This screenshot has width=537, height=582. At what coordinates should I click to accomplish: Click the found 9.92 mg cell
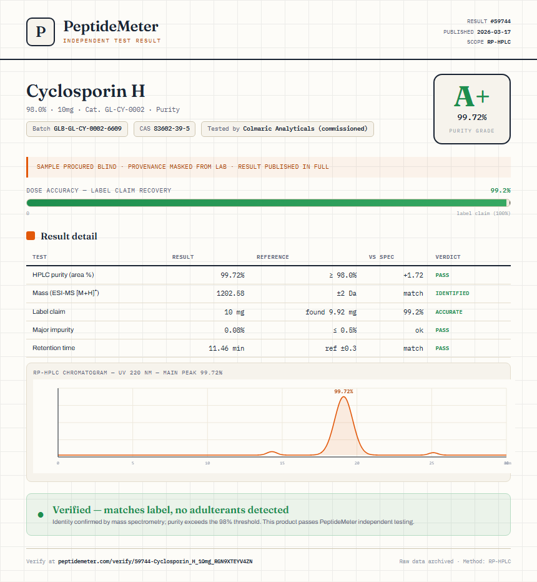(331, 312)
